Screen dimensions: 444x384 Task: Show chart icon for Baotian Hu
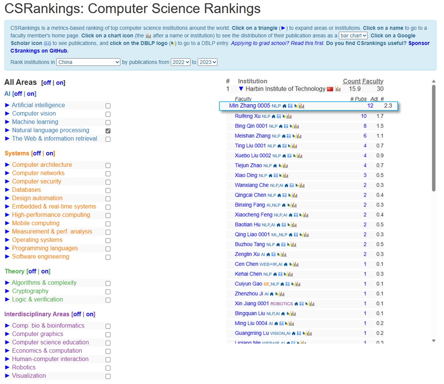[294, 225]
